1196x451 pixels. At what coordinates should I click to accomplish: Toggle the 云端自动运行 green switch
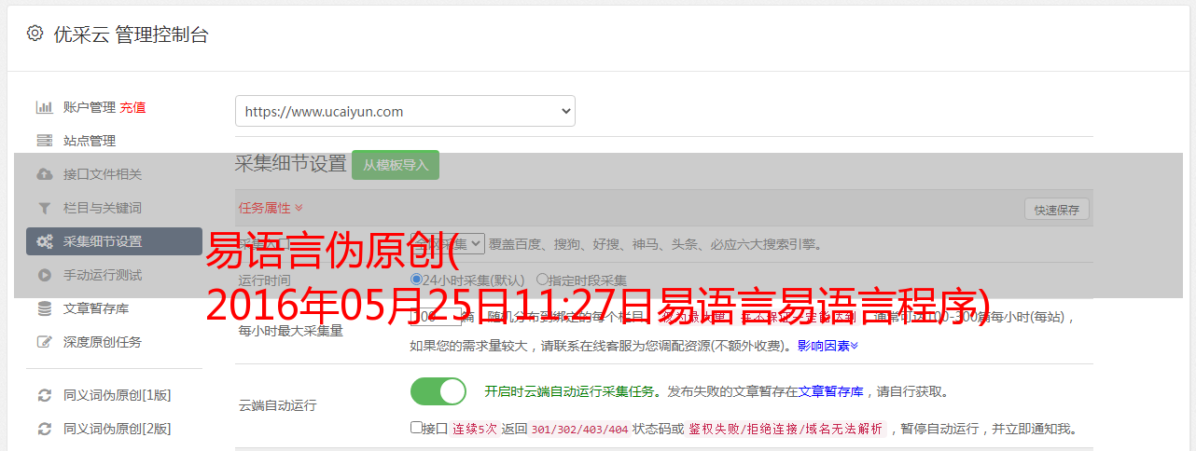click(438, 391)
